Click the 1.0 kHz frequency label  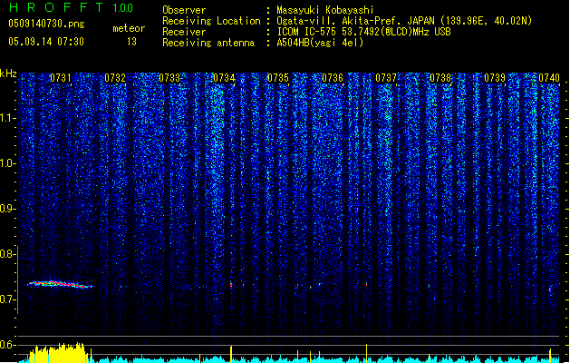click(7, 163)
